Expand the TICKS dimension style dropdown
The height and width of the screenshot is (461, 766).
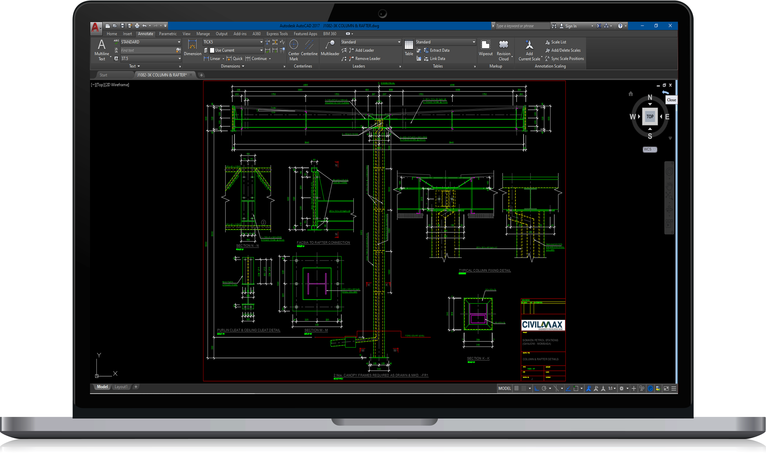point(261,42)
